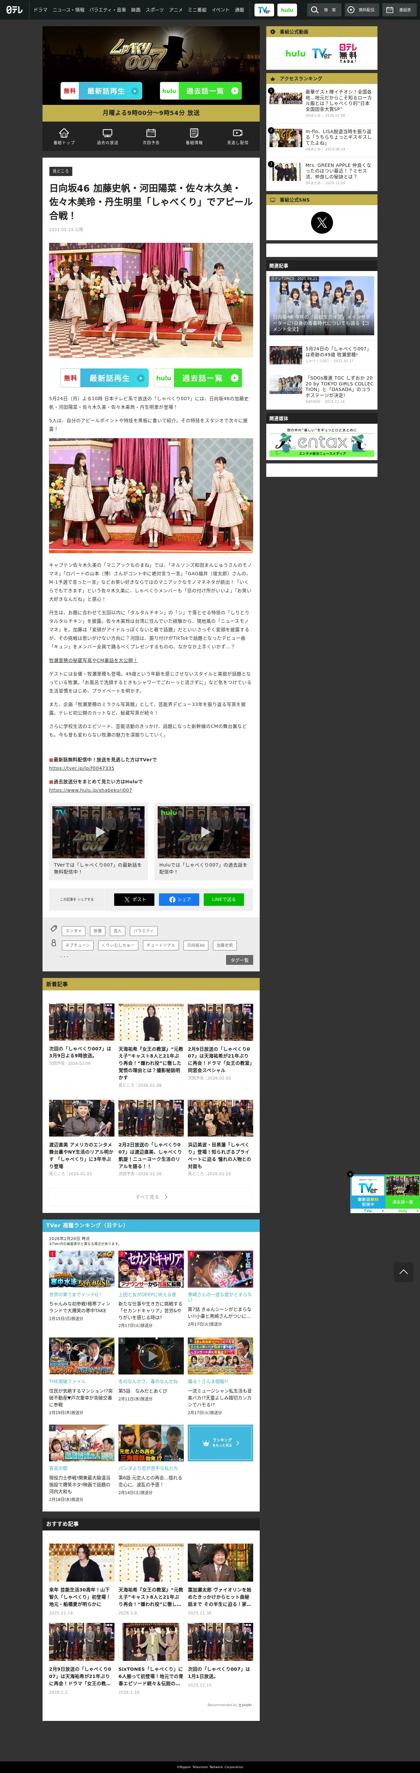Viewport: 420px width, 1773px height.
Task: Open the 牧瀬里穂の秘蔵写真やCM裏話 link
Action: pyautogui.click(x=93, y=660)
